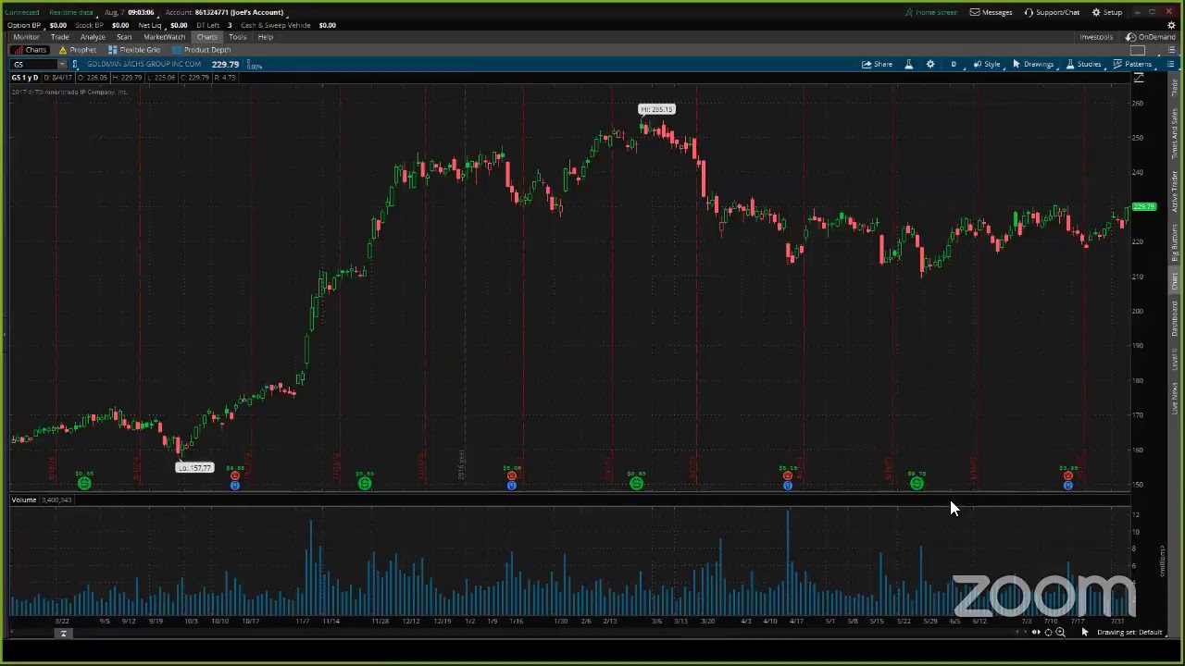Open Support/Chat
The height and width of the screenshot is (666, 1185).
coord(1052,12)
